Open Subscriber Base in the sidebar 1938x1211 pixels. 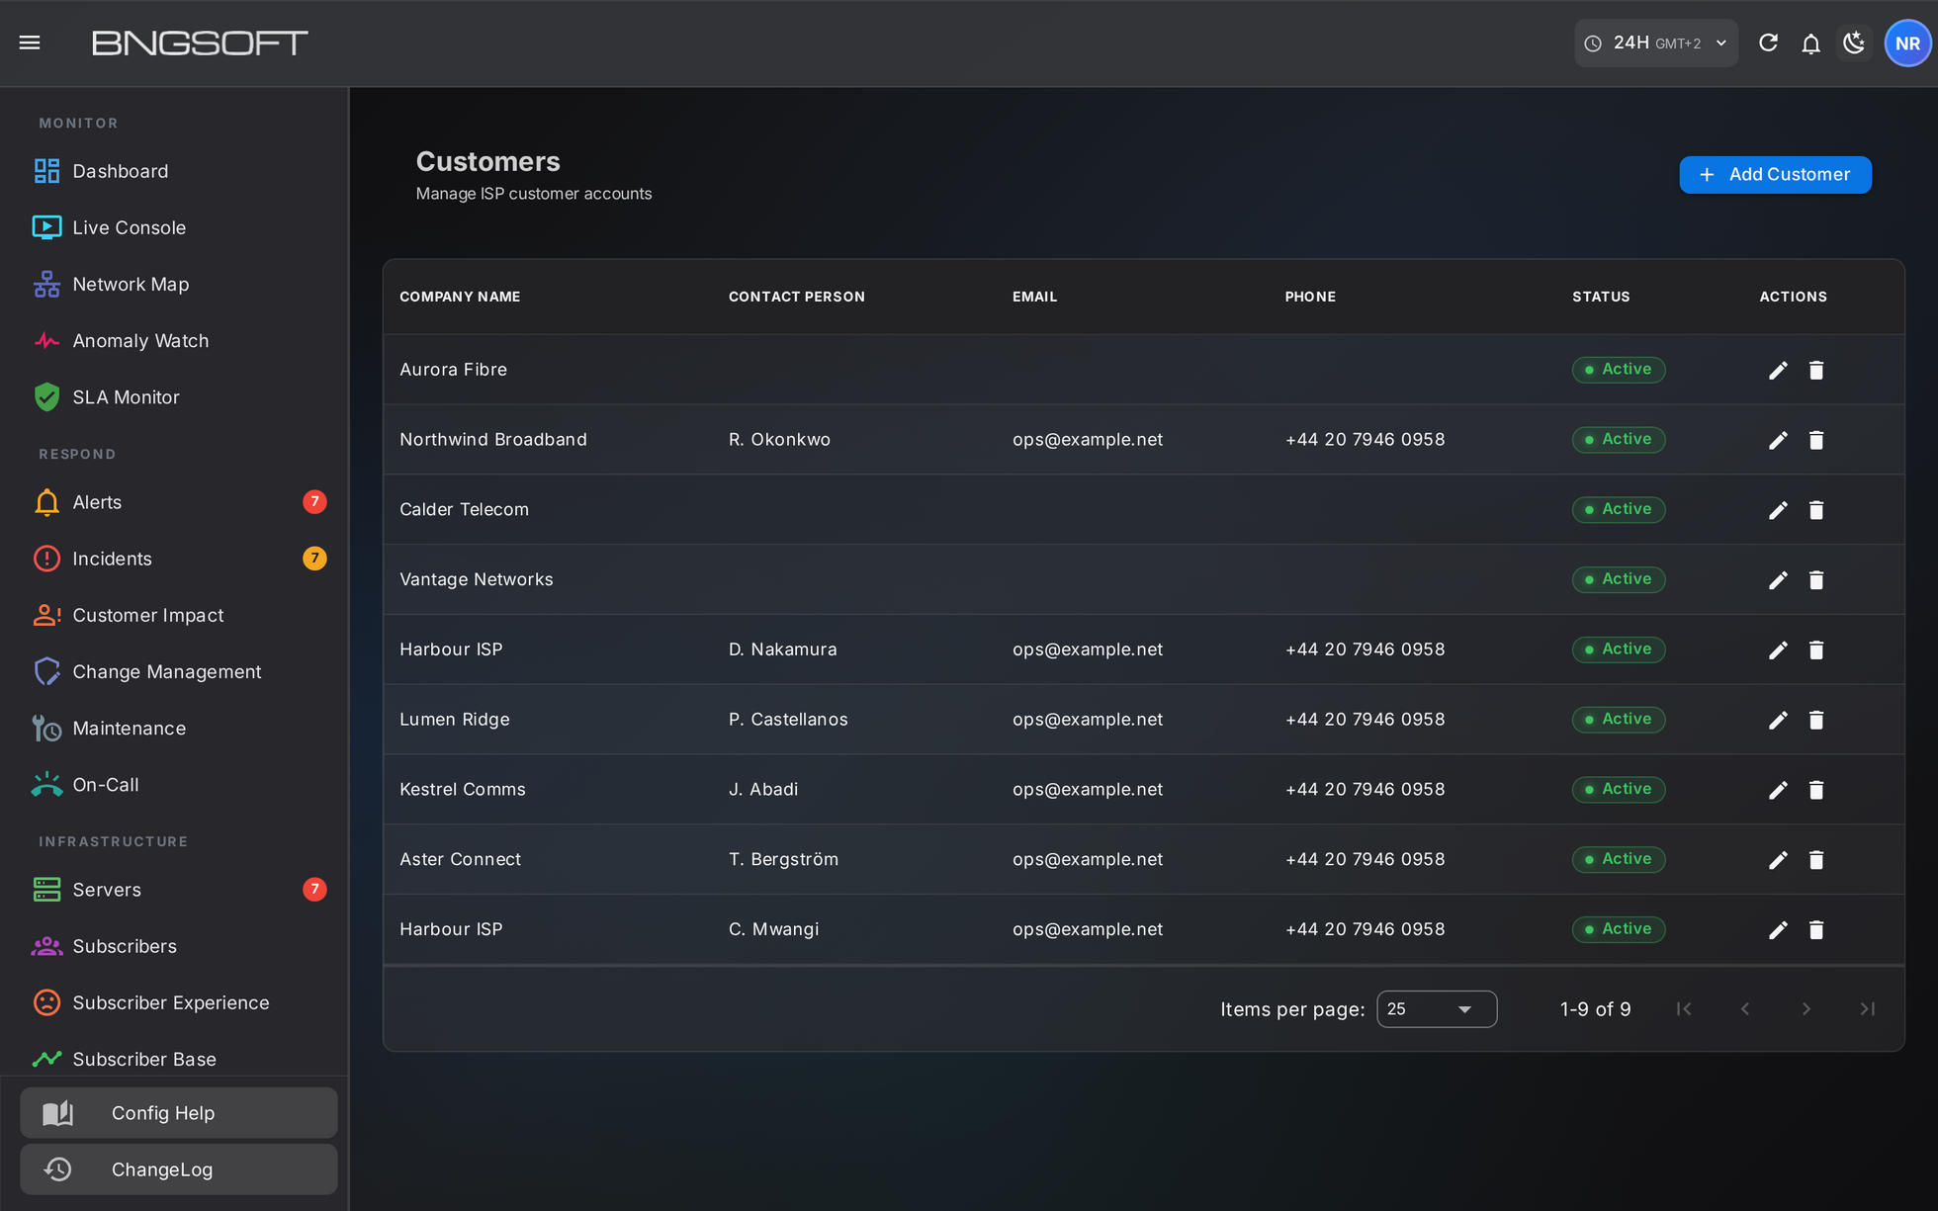[x=174, y=1059]
